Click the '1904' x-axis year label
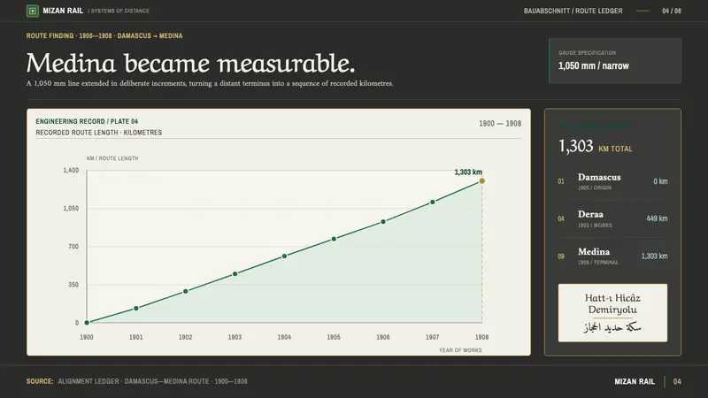 pos(284,337)
